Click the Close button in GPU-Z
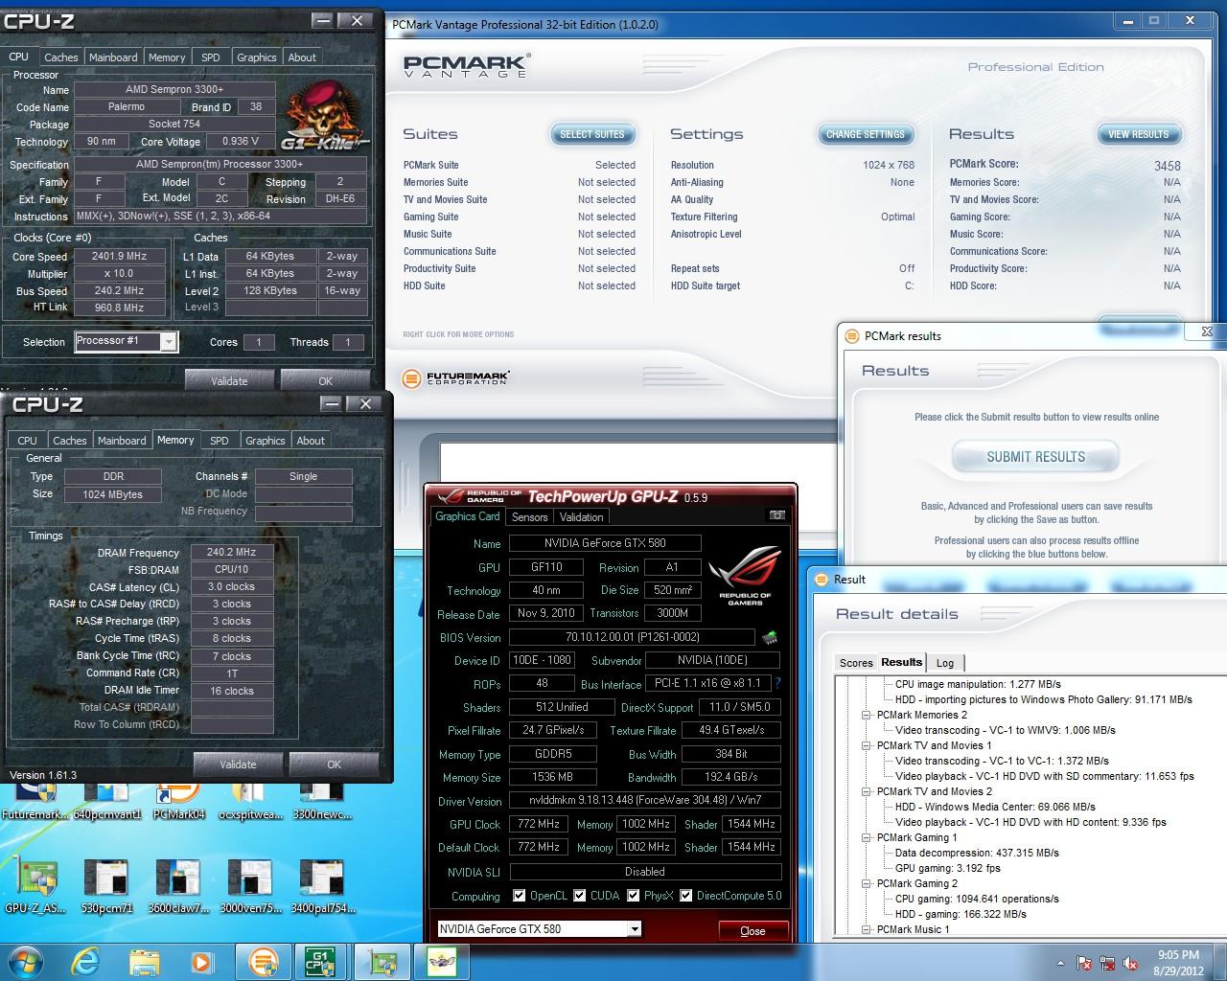Viewport: 1227px width, 981px height. [x=753, y=930]
